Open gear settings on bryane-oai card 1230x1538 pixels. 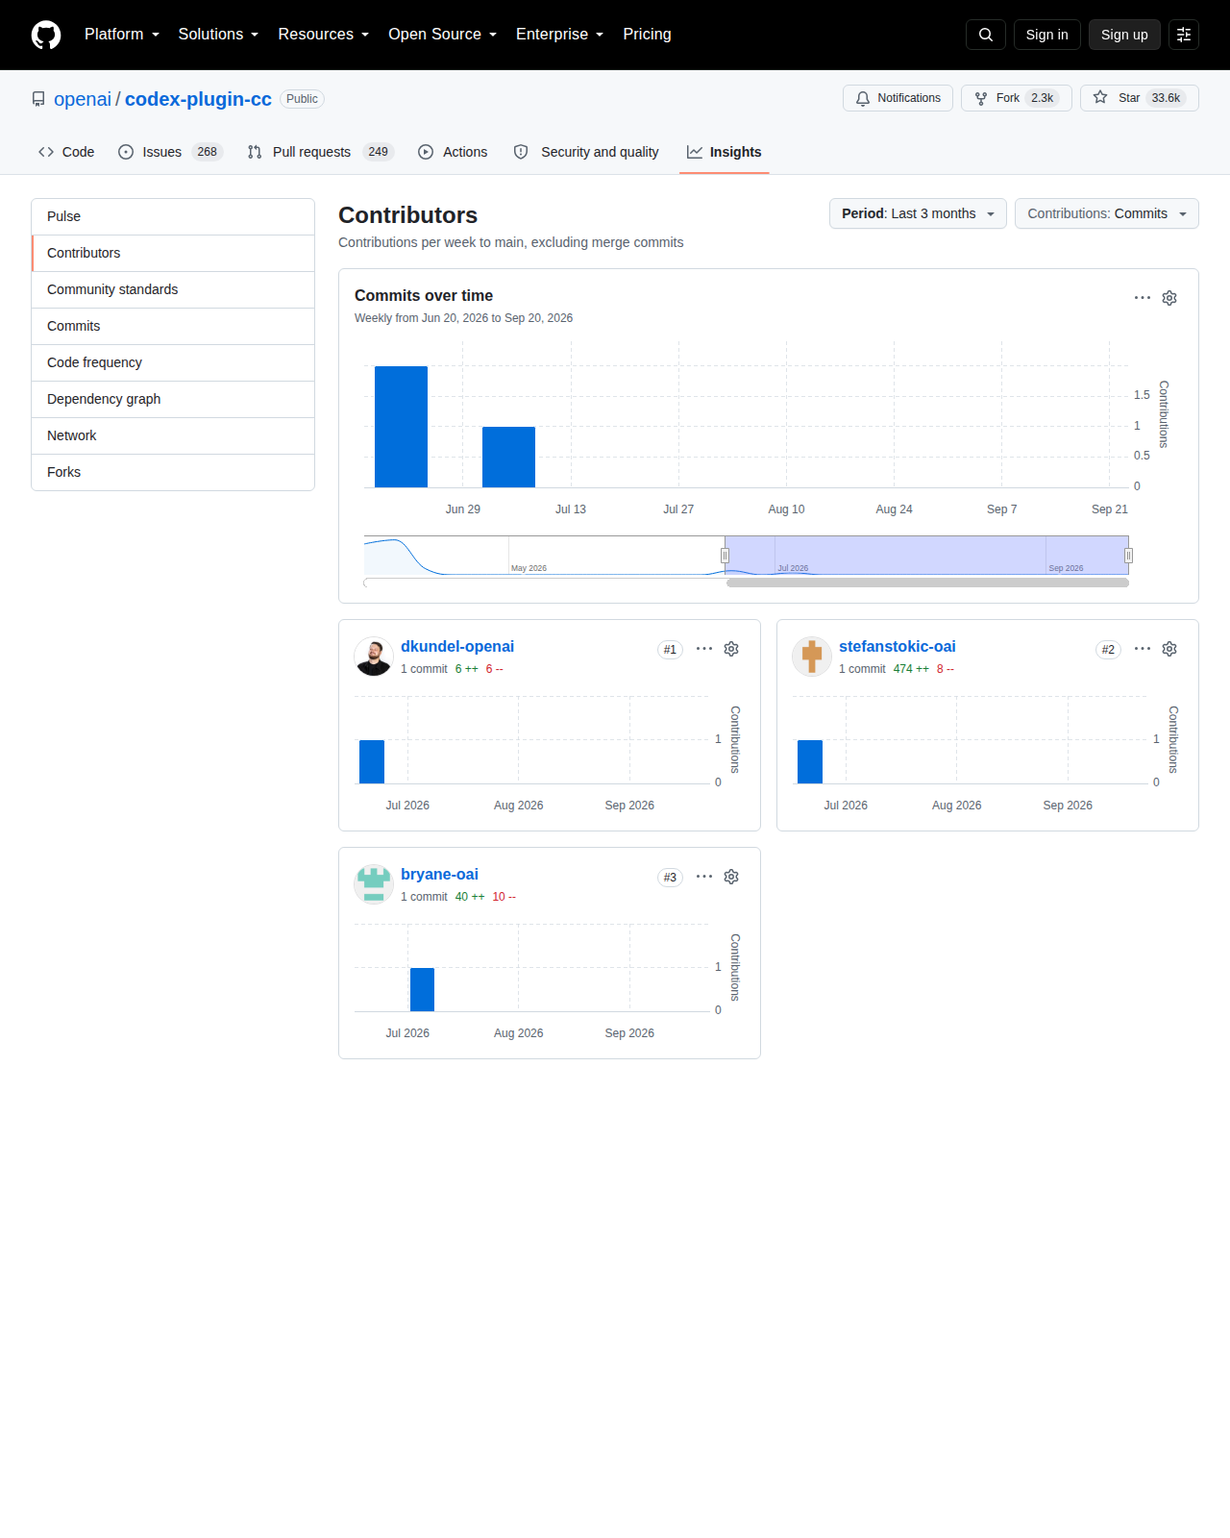coord(731,877)
